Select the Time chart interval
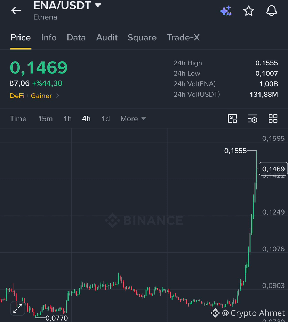This screenshot has height=322, width=288. pos(18,119)
